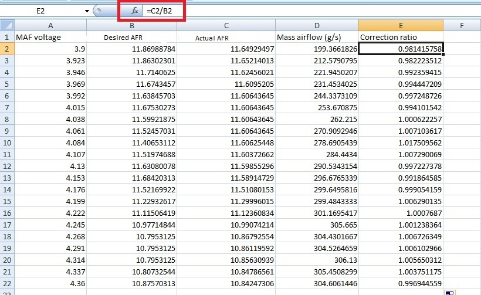
Task: Select column B header
Action: [x=131, y=25]
